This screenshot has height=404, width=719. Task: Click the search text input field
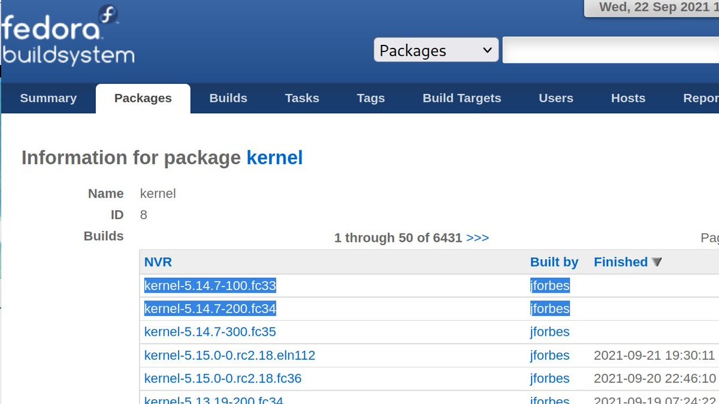(x=610, y=50)
